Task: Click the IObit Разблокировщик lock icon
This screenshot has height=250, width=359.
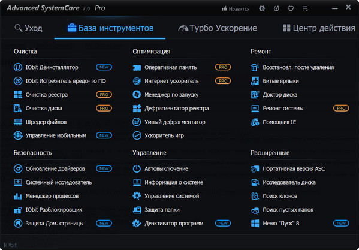Action: click(18, 210)
